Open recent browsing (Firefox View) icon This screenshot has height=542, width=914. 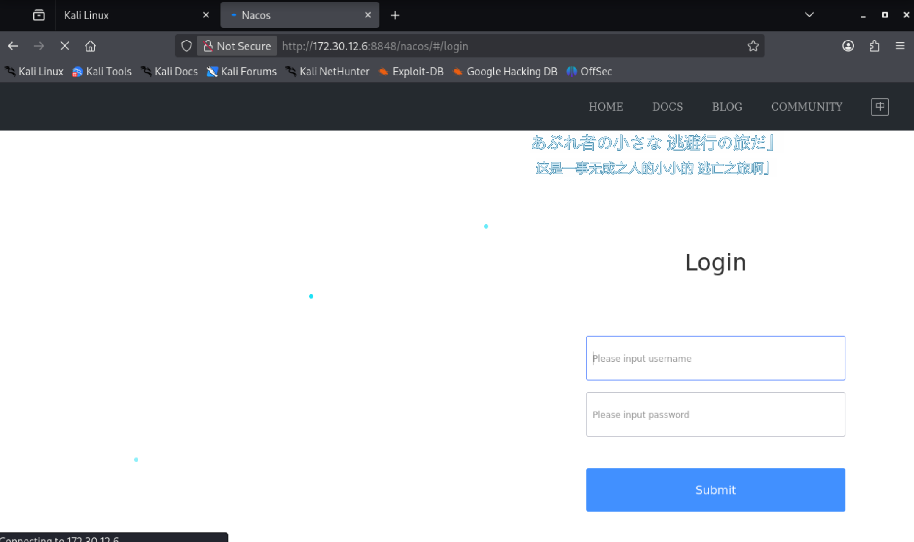(39, 15)
